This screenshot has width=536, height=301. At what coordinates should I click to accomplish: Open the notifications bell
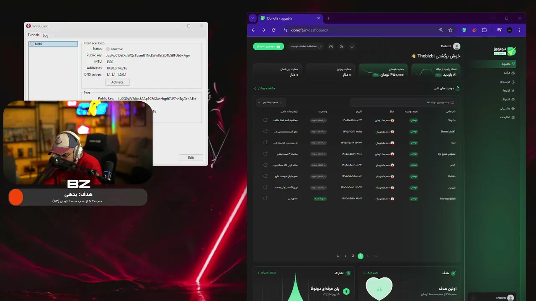pos(352,46)
